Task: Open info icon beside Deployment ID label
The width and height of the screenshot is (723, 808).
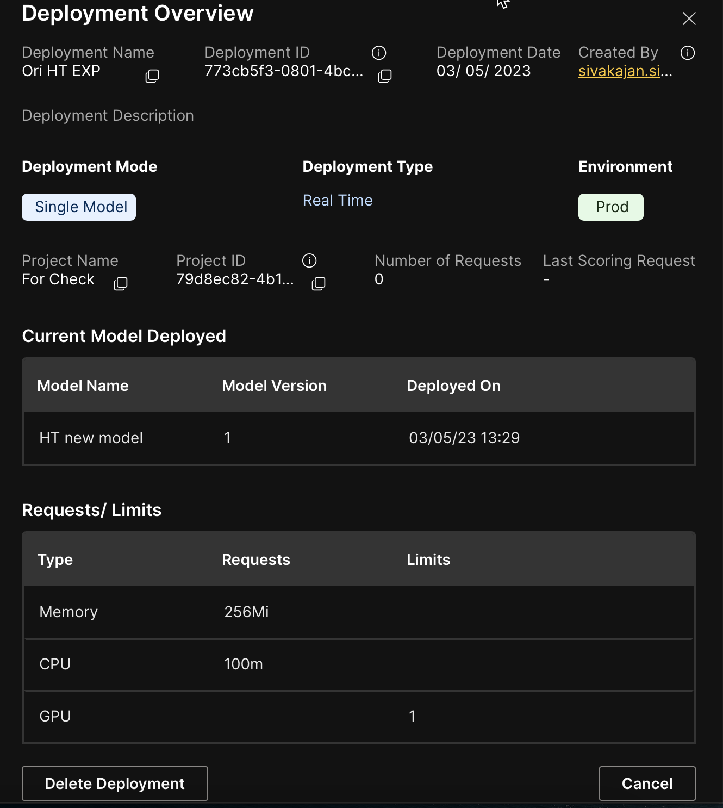Action: (x=379, y=53)
